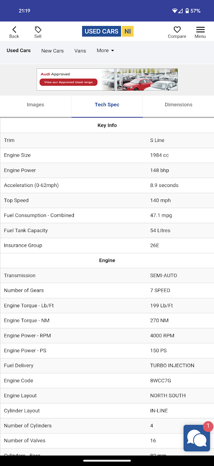Tap the Insurance Group row
This screenshot has height=466, width=214.
click(107, 245)
